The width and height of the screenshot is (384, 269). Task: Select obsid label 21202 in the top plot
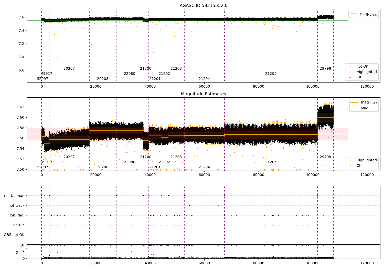164,74
